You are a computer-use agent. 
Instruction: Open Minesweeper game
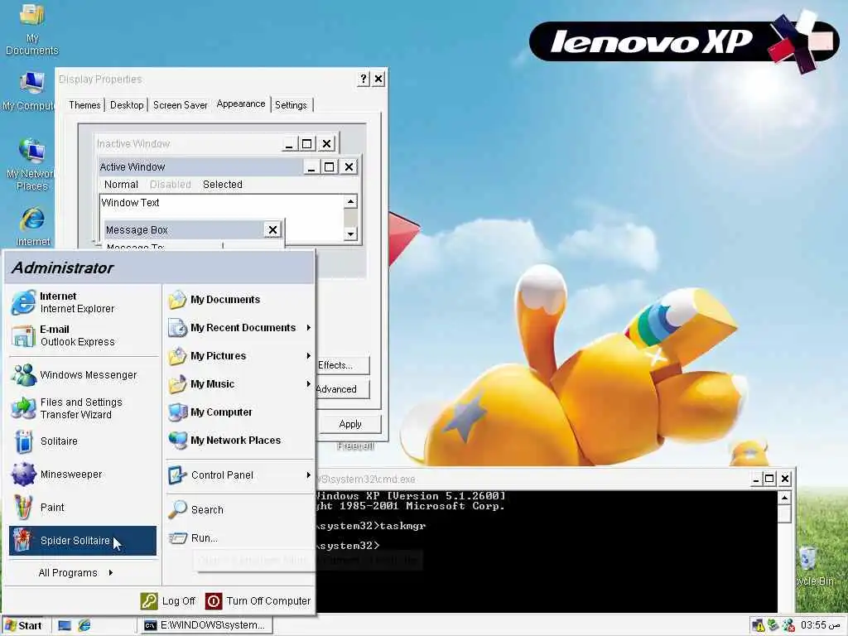(x=83, y=475)
